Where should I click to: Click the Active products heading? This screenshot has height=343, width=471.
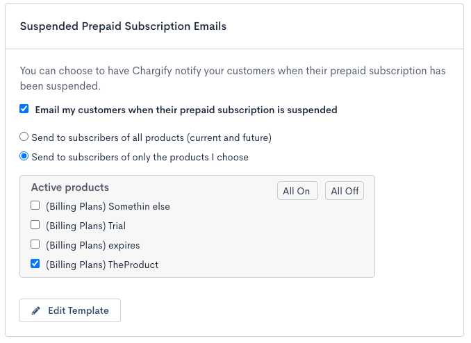click(70, 187)
